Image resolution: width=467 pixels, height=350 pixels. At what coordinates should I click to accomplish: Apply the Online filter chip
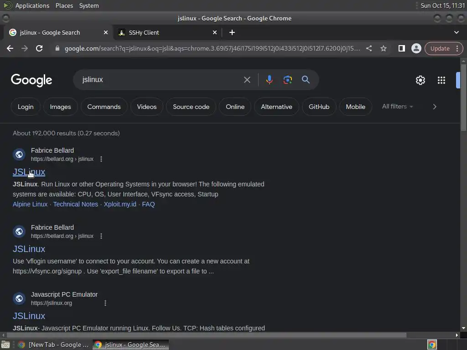235,107
